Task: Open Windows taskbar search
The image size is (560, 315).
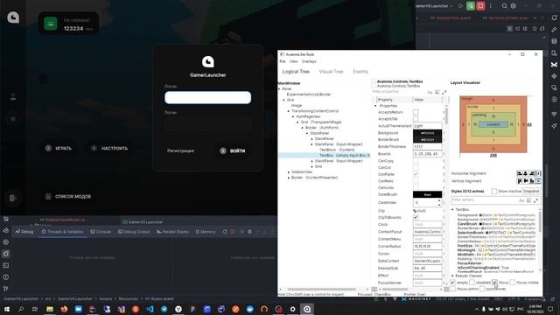Action: click(x=21, y=309)
